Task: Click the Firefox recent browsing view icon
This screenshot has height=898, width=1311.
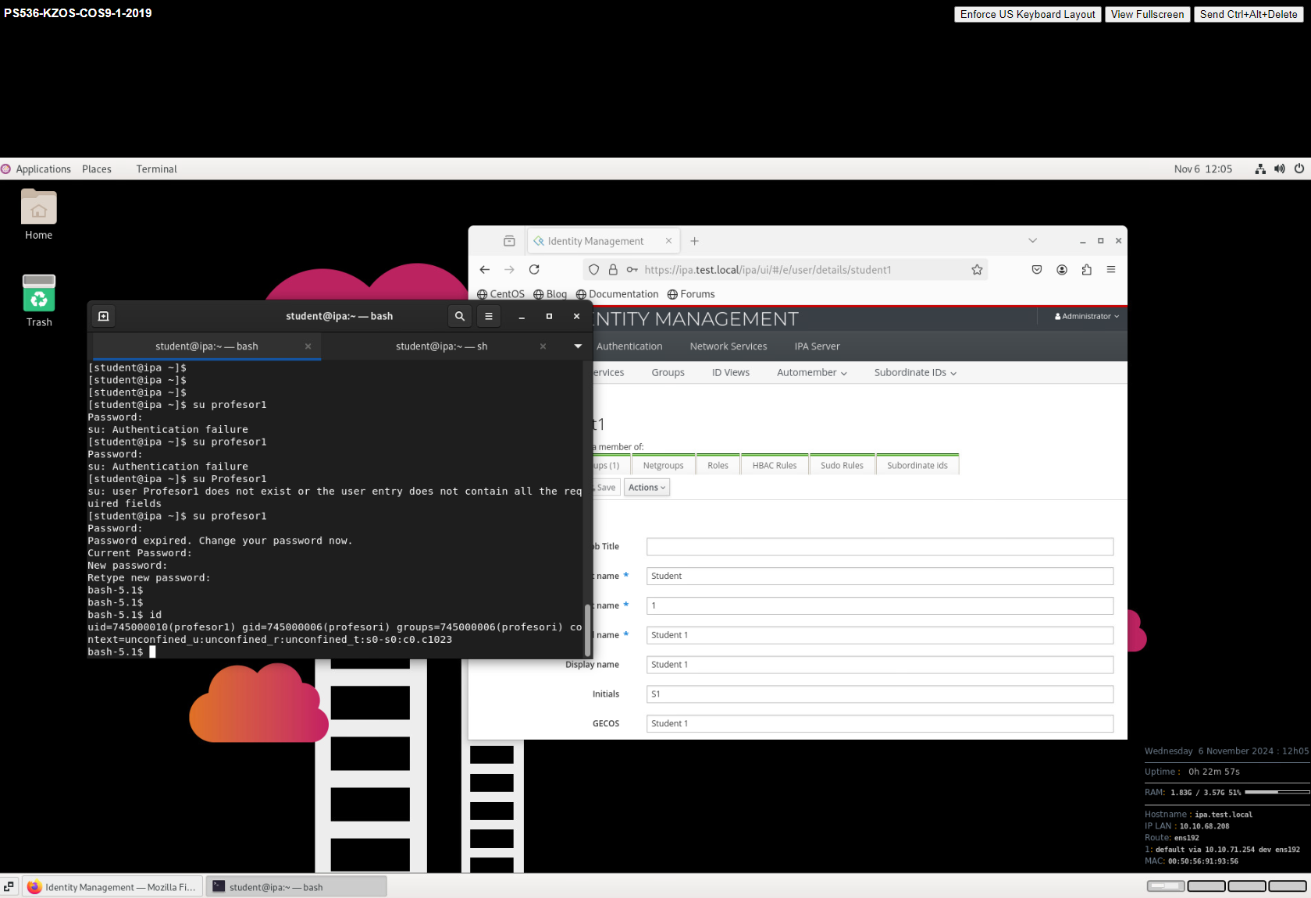Action: click(x=509, y=241)
